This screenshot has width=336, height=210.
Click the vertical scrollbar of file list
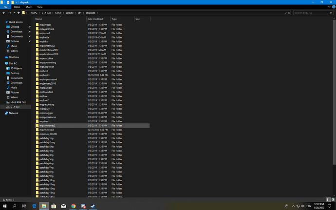pos(334,92)
